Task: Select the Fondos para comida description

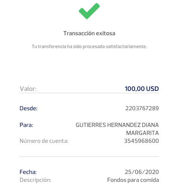Action: pyautogui.click(x=133, y=180)
